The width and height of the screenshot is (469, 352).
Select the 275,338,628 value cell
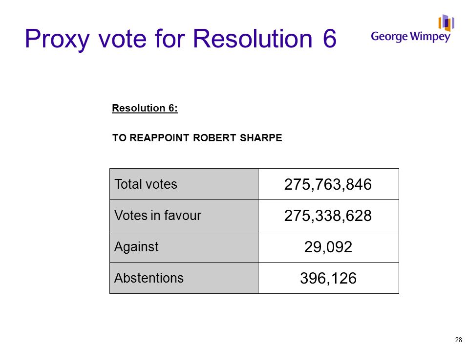(328, 216)
